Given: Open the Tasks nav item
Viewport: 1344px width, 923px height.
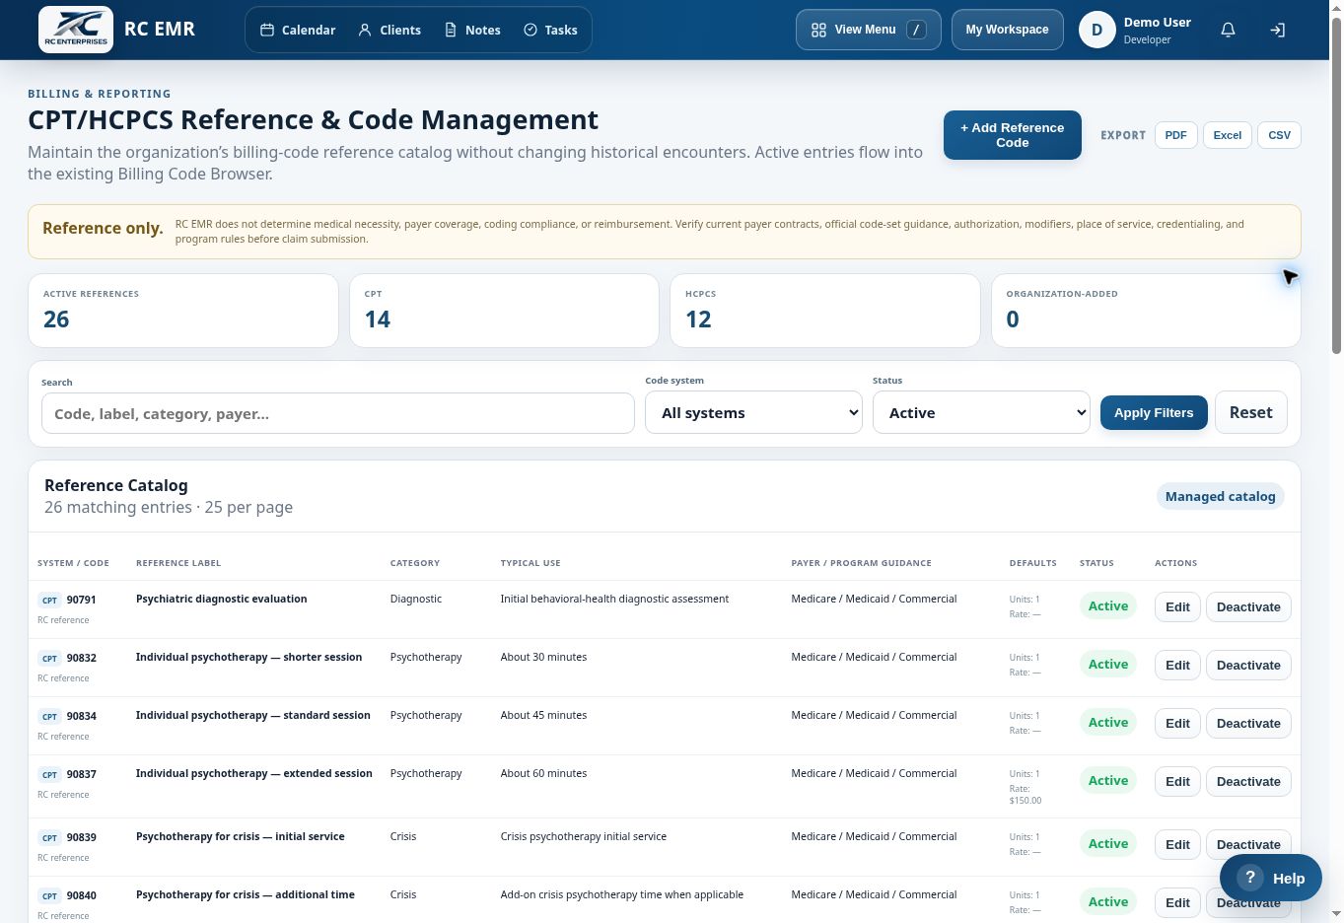Looking at the screenshot, I should [550, 30].
